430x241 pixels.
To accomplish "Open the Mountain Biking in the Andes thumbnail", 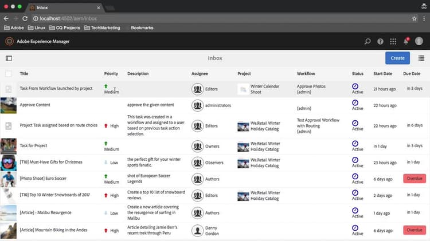I will point(8,231).
